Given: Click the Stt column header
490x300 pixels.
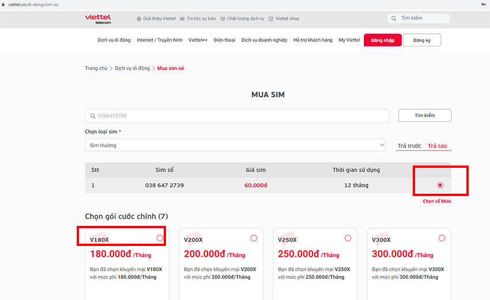Looking at the screenshot, I should tap(95, 170).
